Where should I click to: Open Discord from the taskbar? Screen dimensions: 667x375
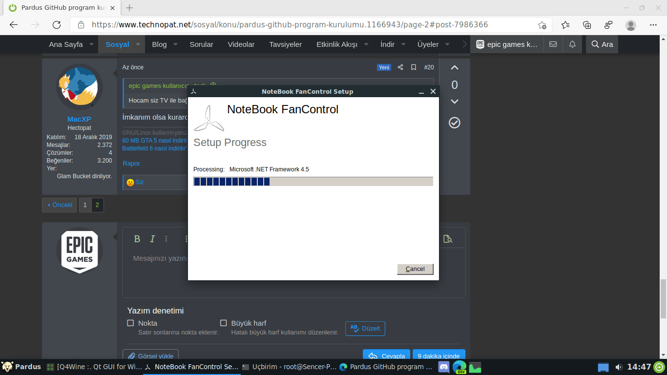(444, 367)
